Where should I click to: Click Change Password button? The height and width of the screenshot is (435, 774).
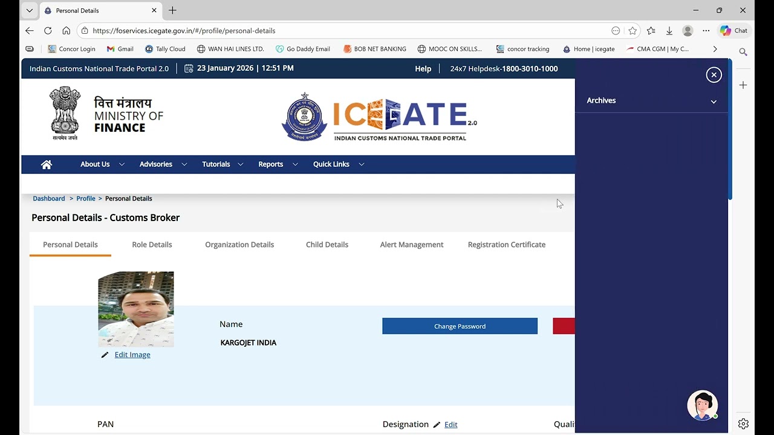[x=460, y=326]
